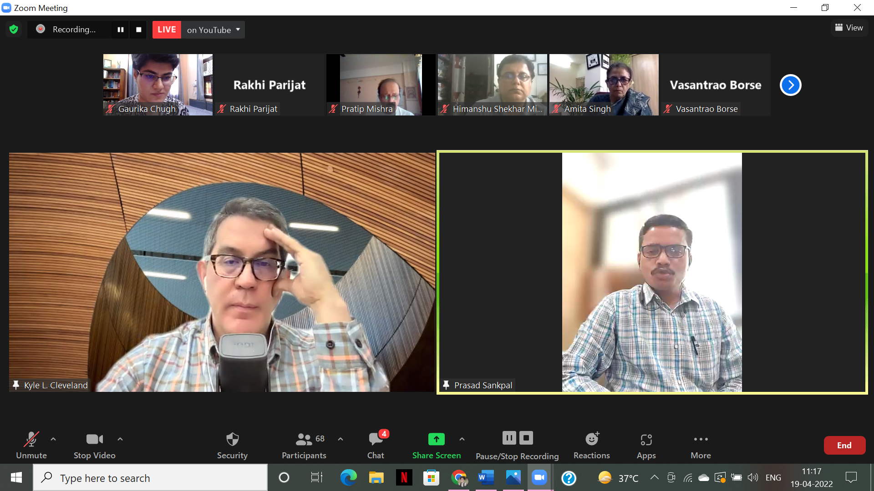
Task: Open the More options ellipsis
Action: [x=701, y=440]
